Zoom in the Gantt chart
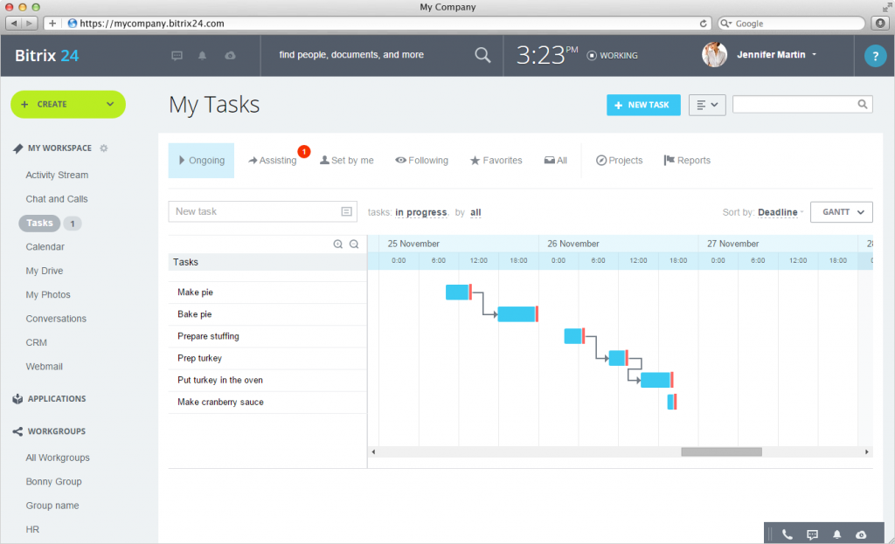 pos(338,244)
